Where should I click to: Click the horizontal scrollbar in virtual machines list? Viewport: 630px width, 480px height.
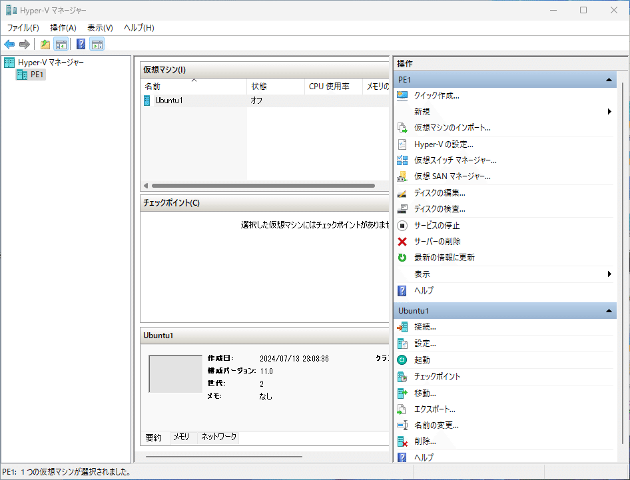[x=263, y=186]
